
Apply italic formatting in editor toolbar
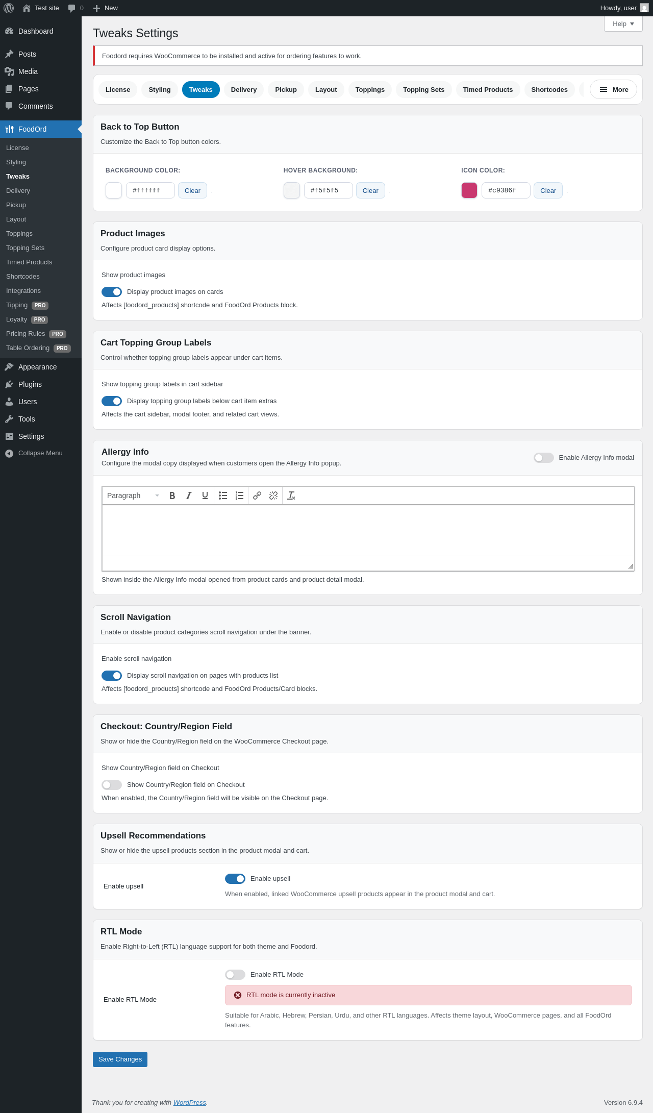(189, 496)
